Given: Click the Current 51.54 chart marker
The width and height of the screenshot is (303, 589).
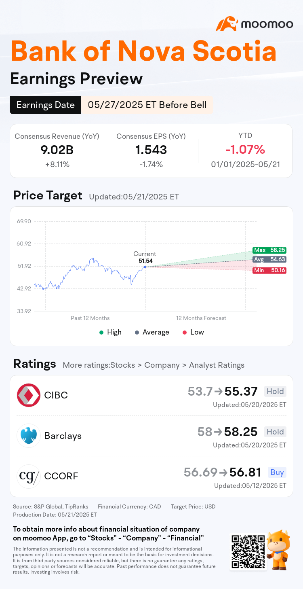Looking at the screenshot, I should [145, 267].
